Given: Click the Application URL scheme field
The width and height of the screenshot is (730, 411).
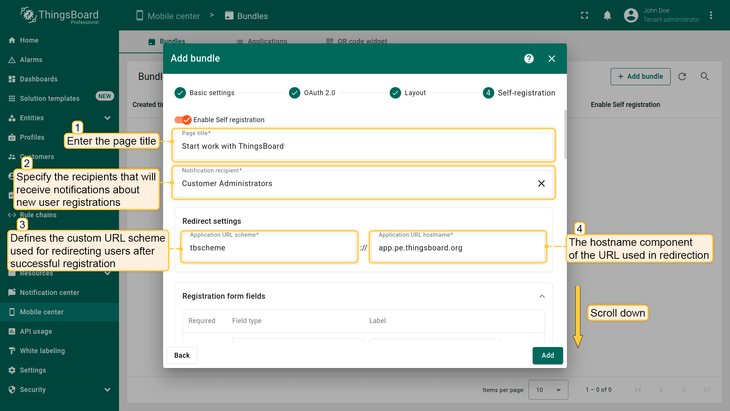Looking at the screenshot, I should click(x=269, y=248).
